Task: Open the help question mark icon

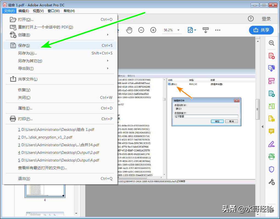Action: pos(251,19)
